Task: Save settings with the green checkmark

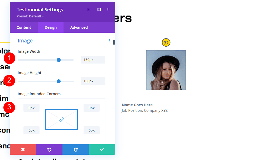Action: (x=102, y=149)
